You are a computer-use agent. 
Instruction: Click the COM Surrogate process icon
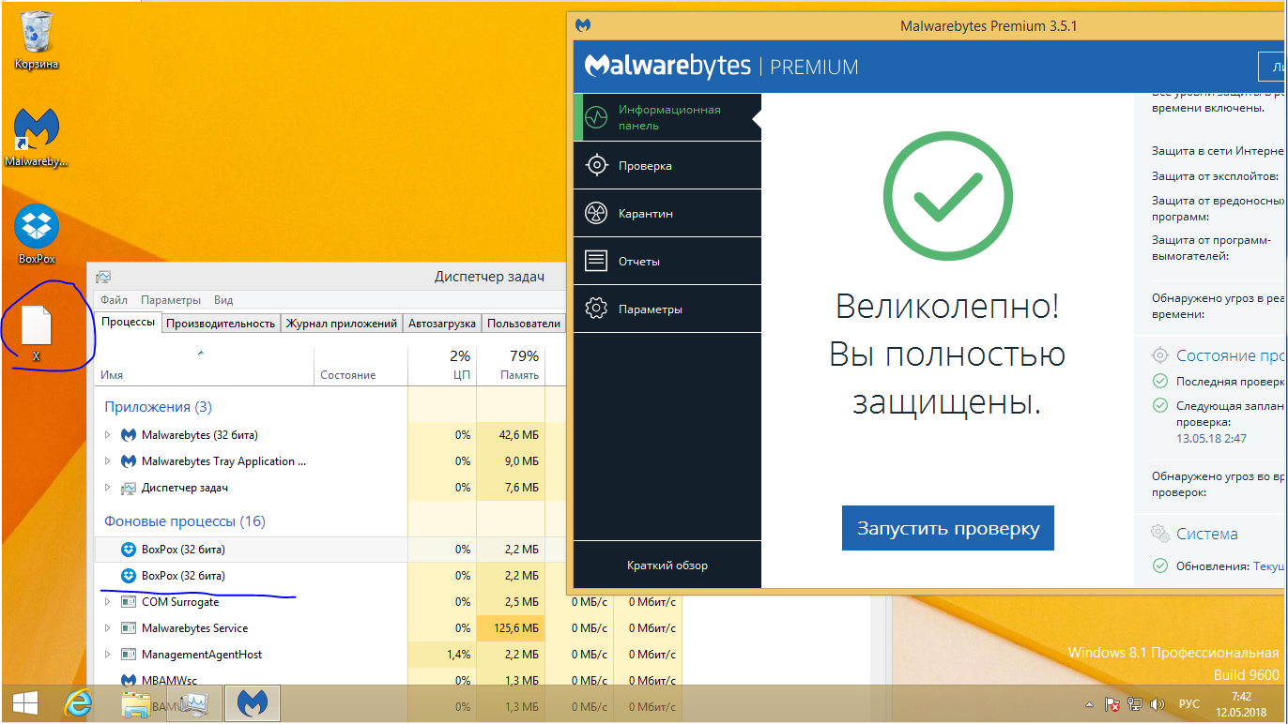(130, 602)
